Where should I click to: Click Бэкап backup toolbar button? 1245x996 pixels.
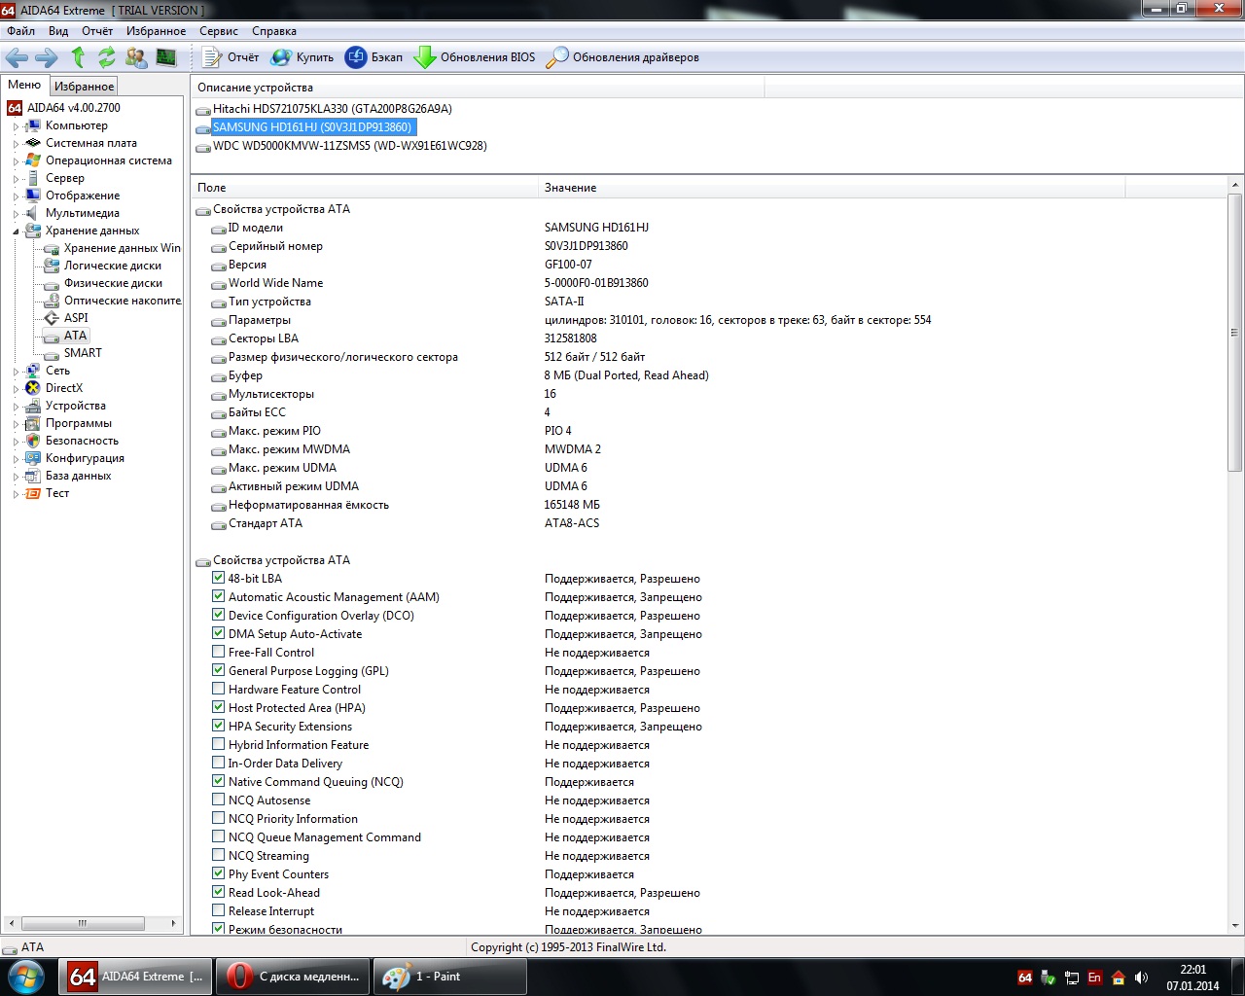tap(373, 57)
